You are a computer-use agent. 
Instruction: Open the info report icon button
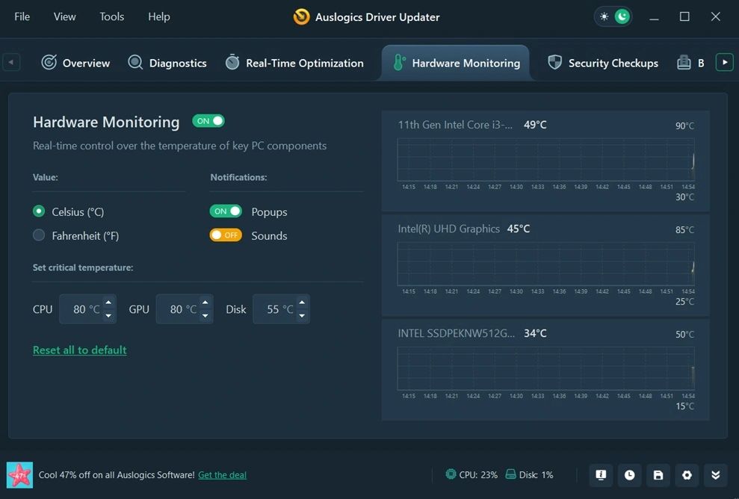click(601, 475)
